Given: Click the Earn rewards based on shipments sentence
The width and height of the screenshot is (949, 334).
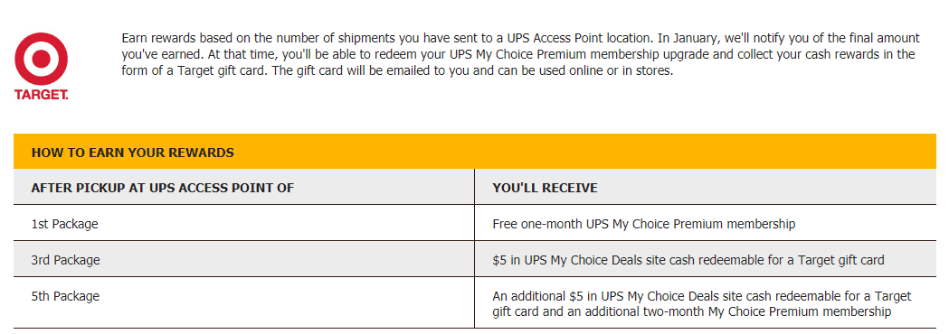Looking at the screenshot, I should (x=387, y=38).
